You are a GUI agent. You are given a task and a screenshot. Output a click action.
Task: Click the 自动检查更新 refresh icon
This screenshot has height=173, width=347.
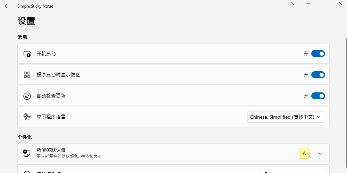pos(27,96)
